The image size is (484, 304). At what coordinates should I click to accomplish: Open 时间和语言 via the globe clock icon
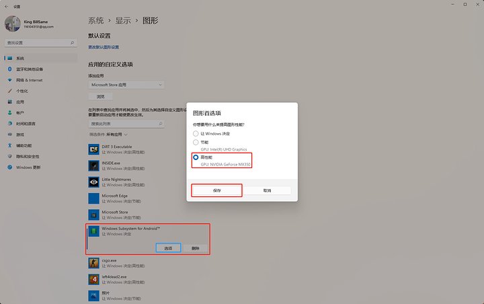tap(10, 124)
